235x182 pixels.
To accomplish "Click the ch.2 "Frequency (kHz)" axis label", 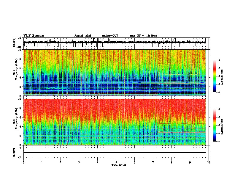I will point(16,118).
